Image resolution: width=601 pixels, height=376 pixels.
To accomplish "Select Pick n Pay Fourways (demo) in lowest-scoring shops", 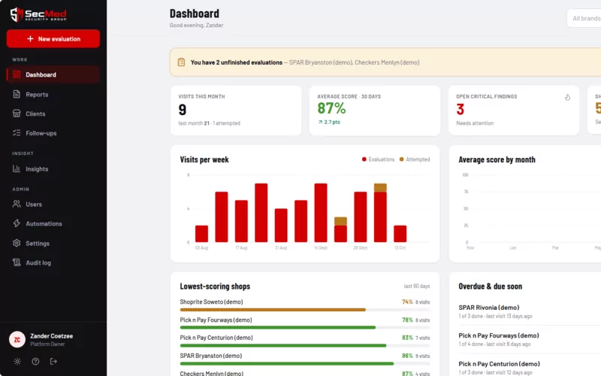I will pos(216,320).
